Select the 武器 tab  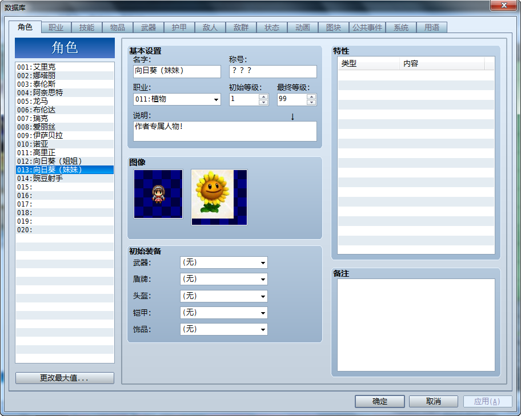point(149,27)
